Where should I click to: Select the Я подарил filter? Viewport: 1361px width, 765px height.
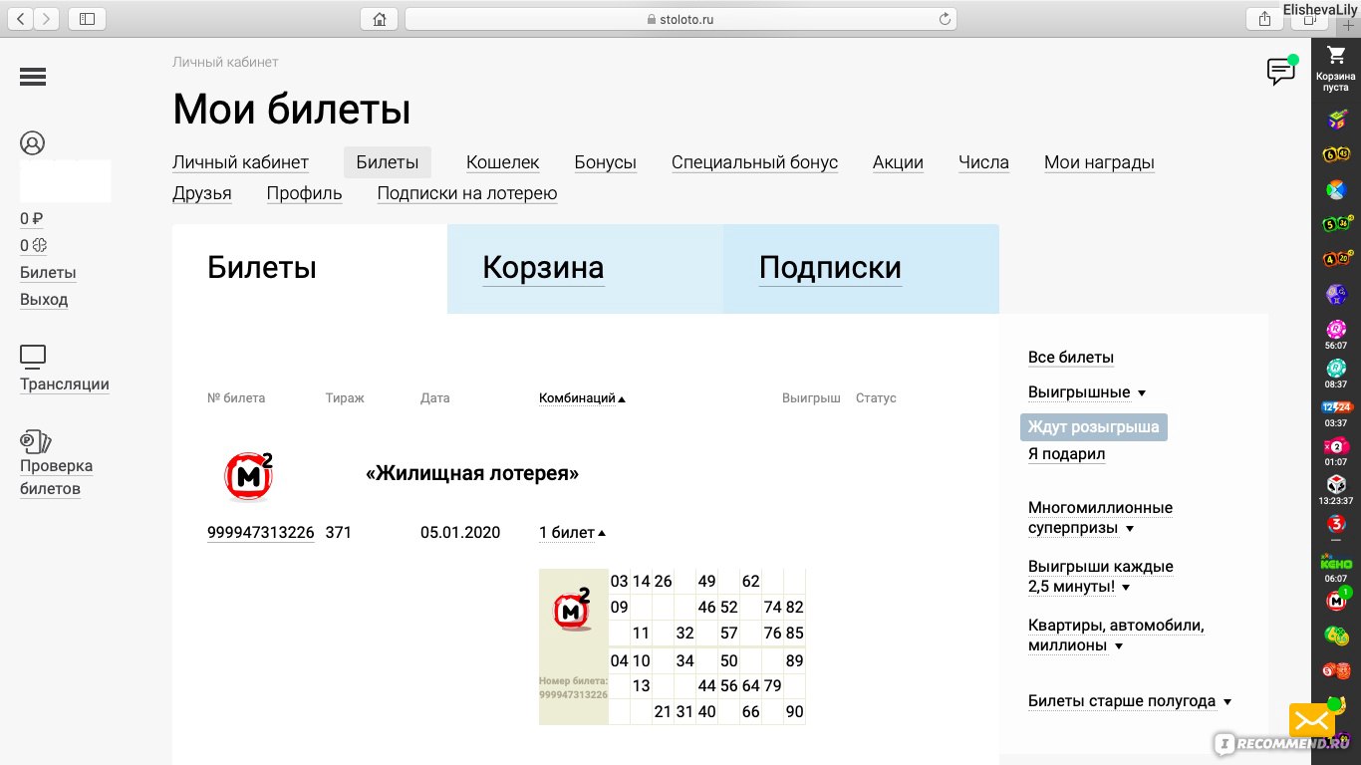(x=1066, y=454)
